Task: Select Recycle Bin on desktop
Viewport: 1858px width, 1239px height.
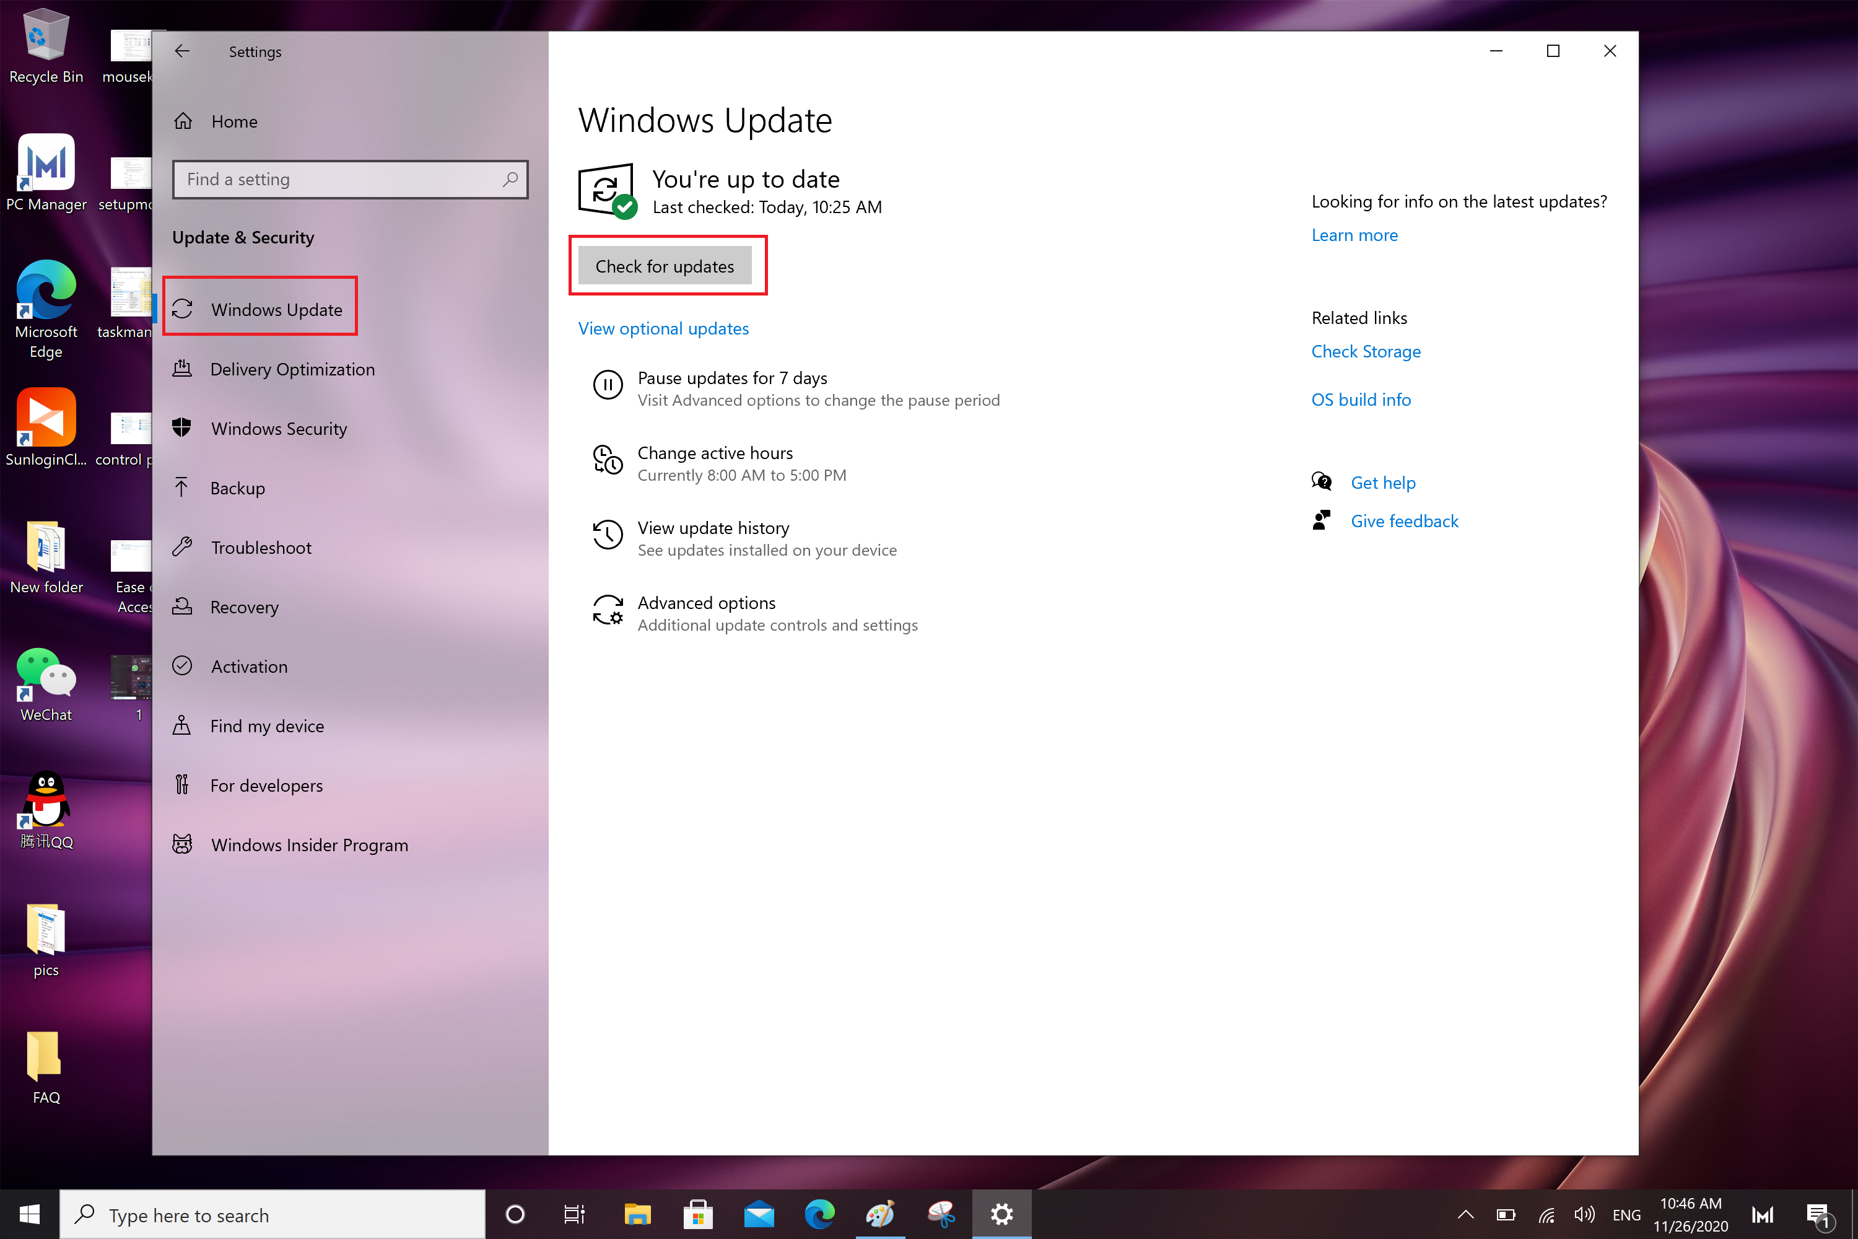Action: click(x=46, y=46)
